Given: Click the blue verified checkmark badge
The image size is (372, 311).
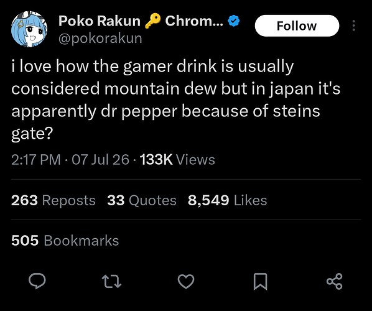Looking at the screenshot, I should [234, 21].
